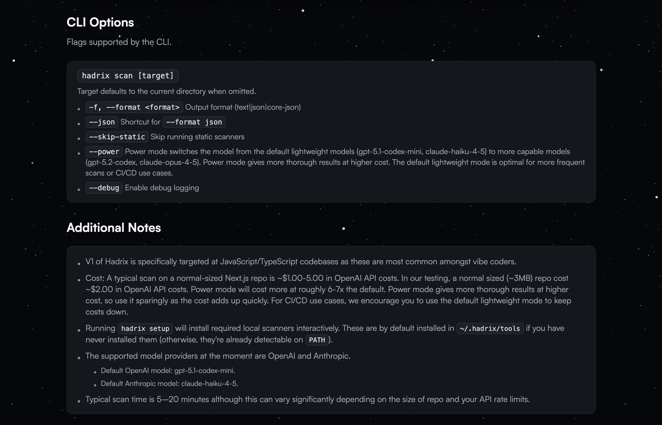Click the "--format json" code chip
662x425 pixels.
pos(194,122)
